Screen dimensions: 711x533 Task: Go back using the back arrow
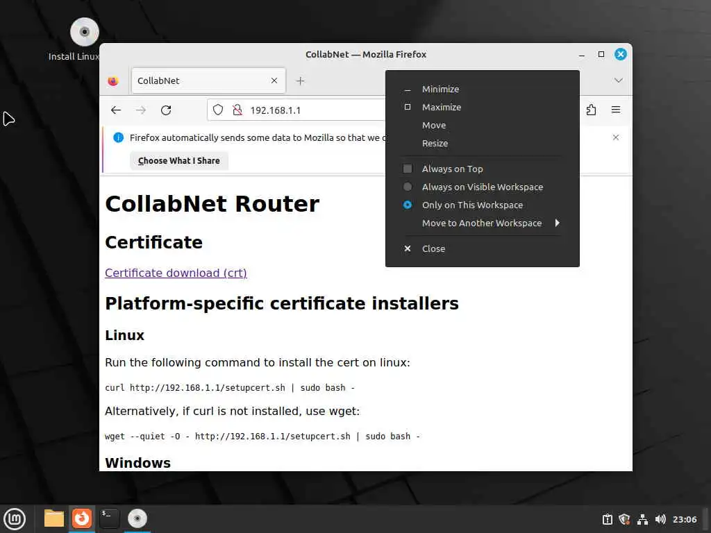(116, 110)
